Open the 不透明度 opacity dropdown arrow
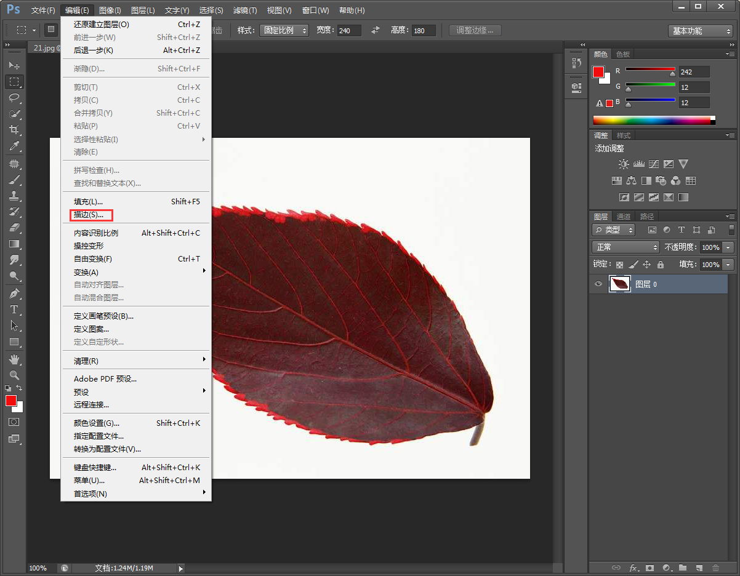This screenshot has width=740, height=576. [x=727, y=247]
